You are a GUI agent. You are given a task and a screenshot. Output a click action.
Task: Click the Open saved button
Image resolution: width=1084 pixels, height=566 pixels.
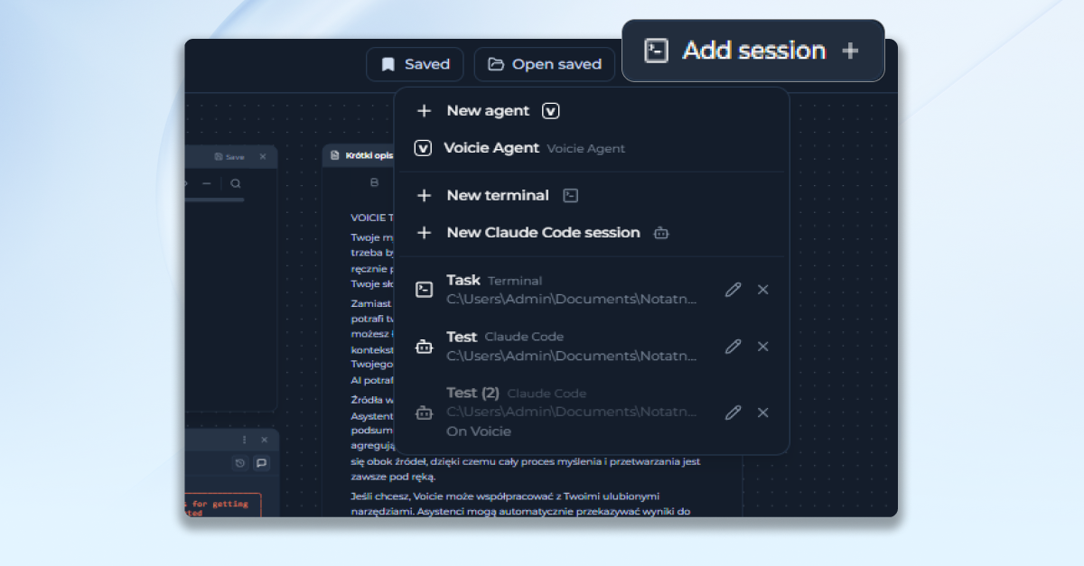point(545,64)
